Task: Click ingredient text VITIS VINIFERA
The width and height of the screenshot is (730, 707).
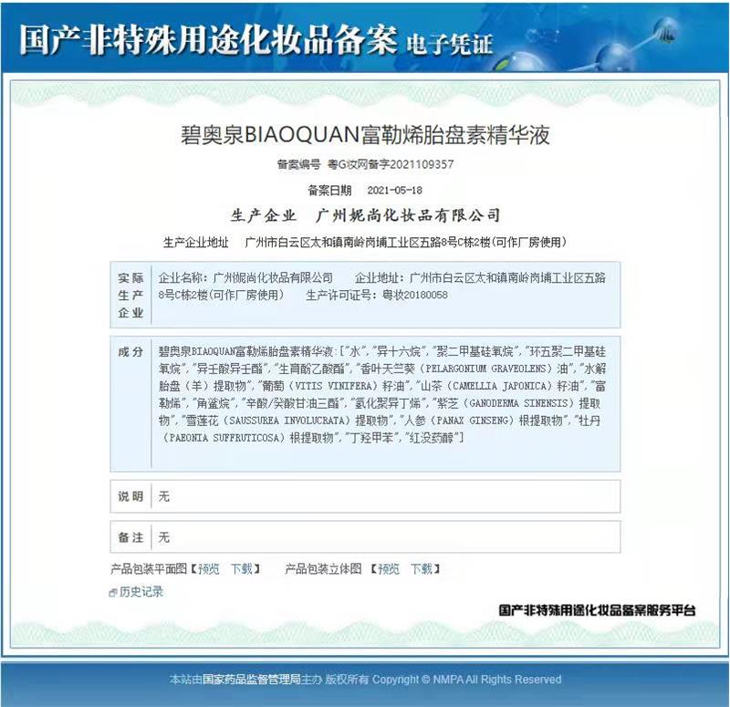Action: pyautogui.click(x=334, y=386)
